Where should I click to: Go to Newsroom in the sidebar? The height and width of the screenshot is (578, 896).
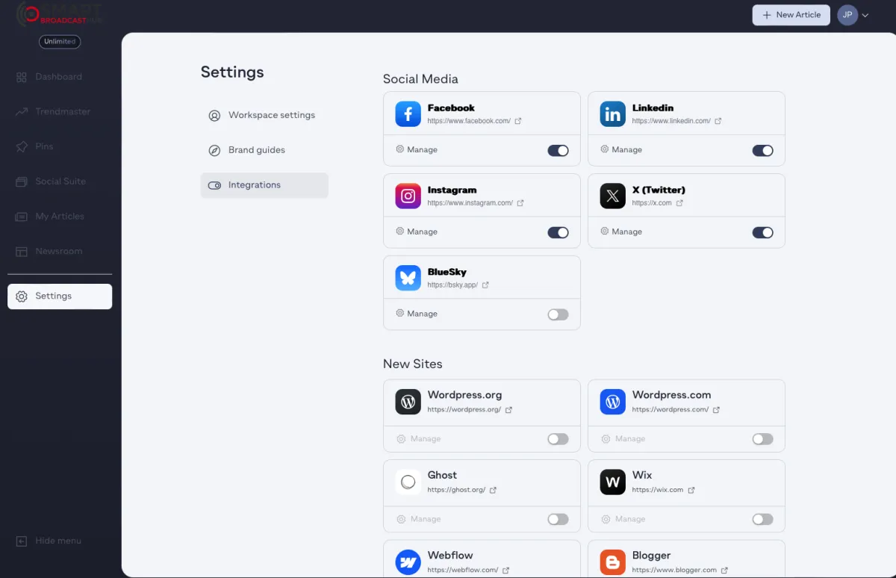tap(60, 252)
